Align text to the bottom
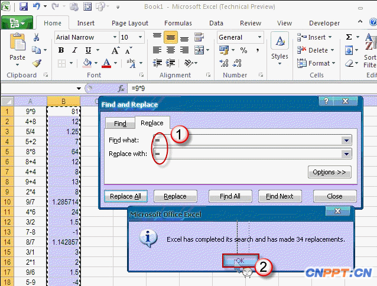The width and height of the screenshot is (377, 286). 184,38
